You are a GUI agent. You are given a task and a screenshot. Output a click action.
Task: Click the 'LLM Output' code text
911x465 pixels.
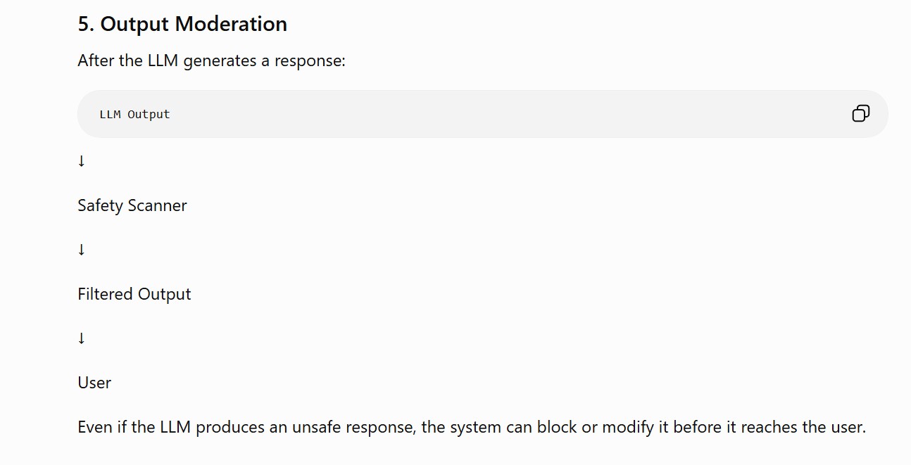[x=135, y=114]
